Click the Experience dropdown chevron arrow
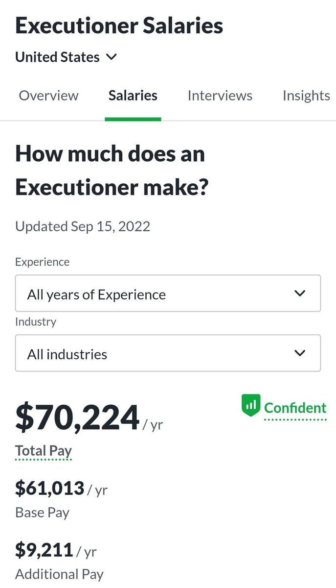 click(300, 294)
